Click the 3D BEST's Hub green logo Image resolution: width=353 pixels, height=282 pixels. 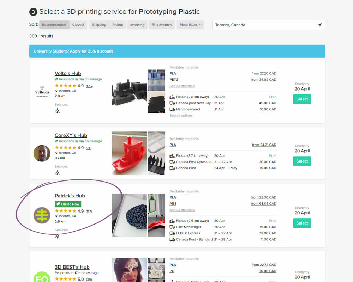point(42,277)
